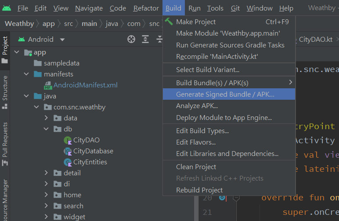Choose Rebuild Project

pyautogui.click(x=229, y=190)
